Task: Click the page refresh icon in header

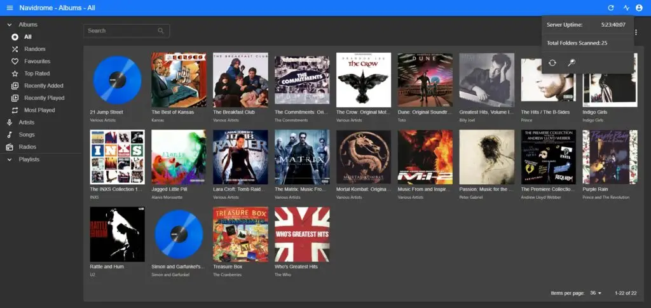Action: 611,8
